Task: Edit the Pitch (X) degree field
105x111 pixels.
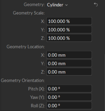Action: click(69, 89)
